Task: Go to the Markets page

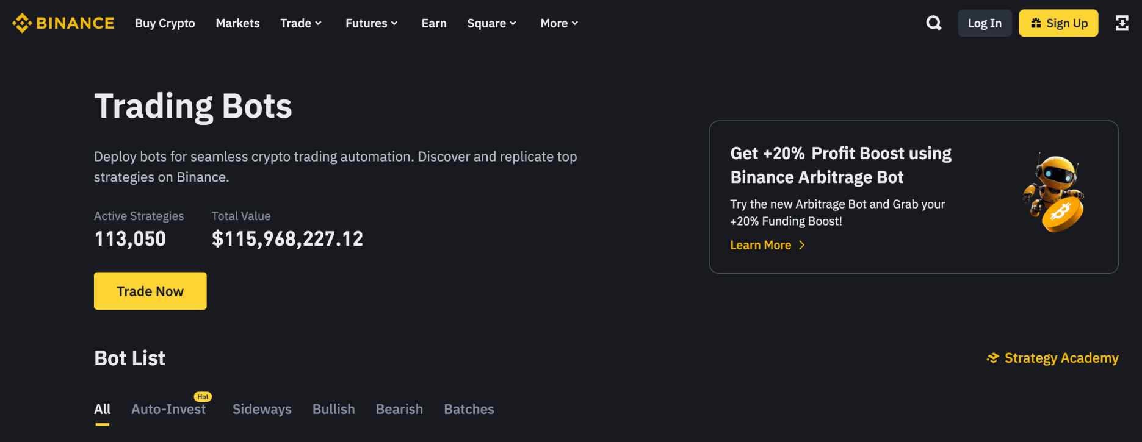Action: [237, 23]
